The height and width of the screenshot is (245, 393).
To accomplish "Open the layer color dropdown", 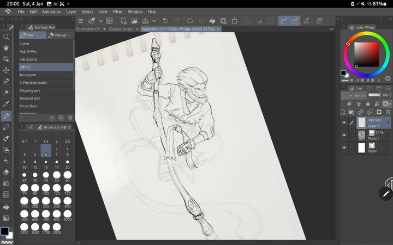I will click(x=347, y=95).
